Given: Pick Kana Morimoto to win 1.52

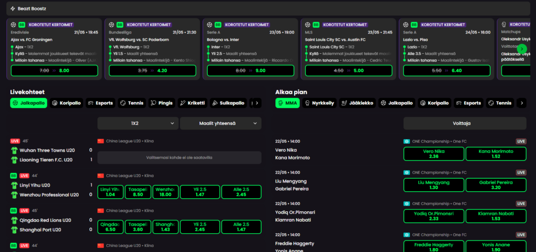Looking at the screenshot, I should pos(496,154).
